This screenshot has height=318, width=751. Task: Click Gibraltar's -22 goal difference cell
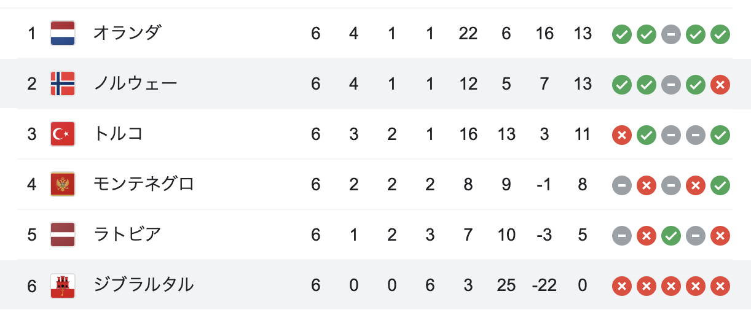click(544, 285)
